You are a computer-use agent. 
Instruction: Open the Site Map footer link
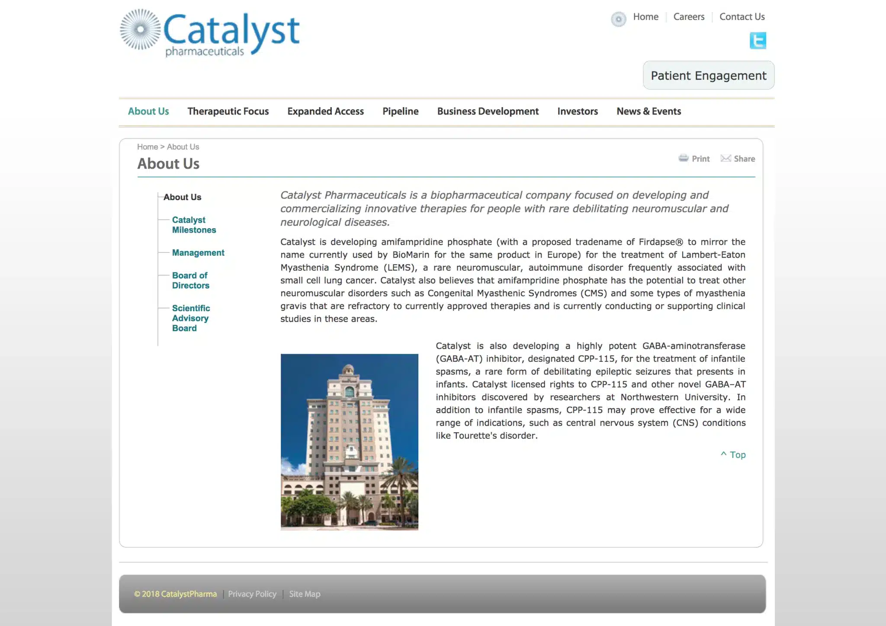pyautogui.click(x=305, y=594)
